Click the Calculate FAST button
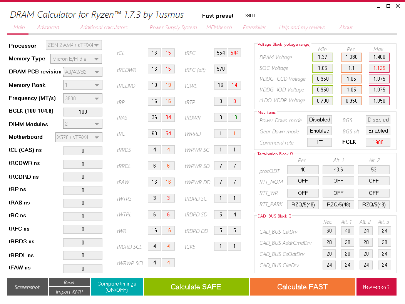405x304 pixels. pos(303,287)
